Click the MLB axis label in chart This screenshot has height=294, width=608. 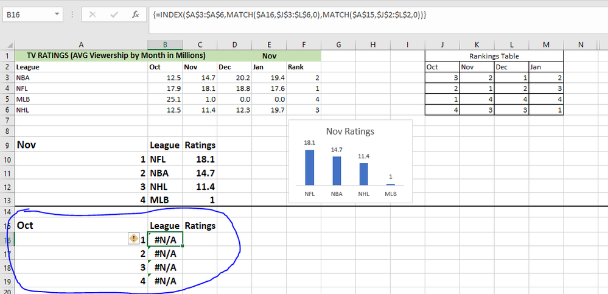coord(391,194)
